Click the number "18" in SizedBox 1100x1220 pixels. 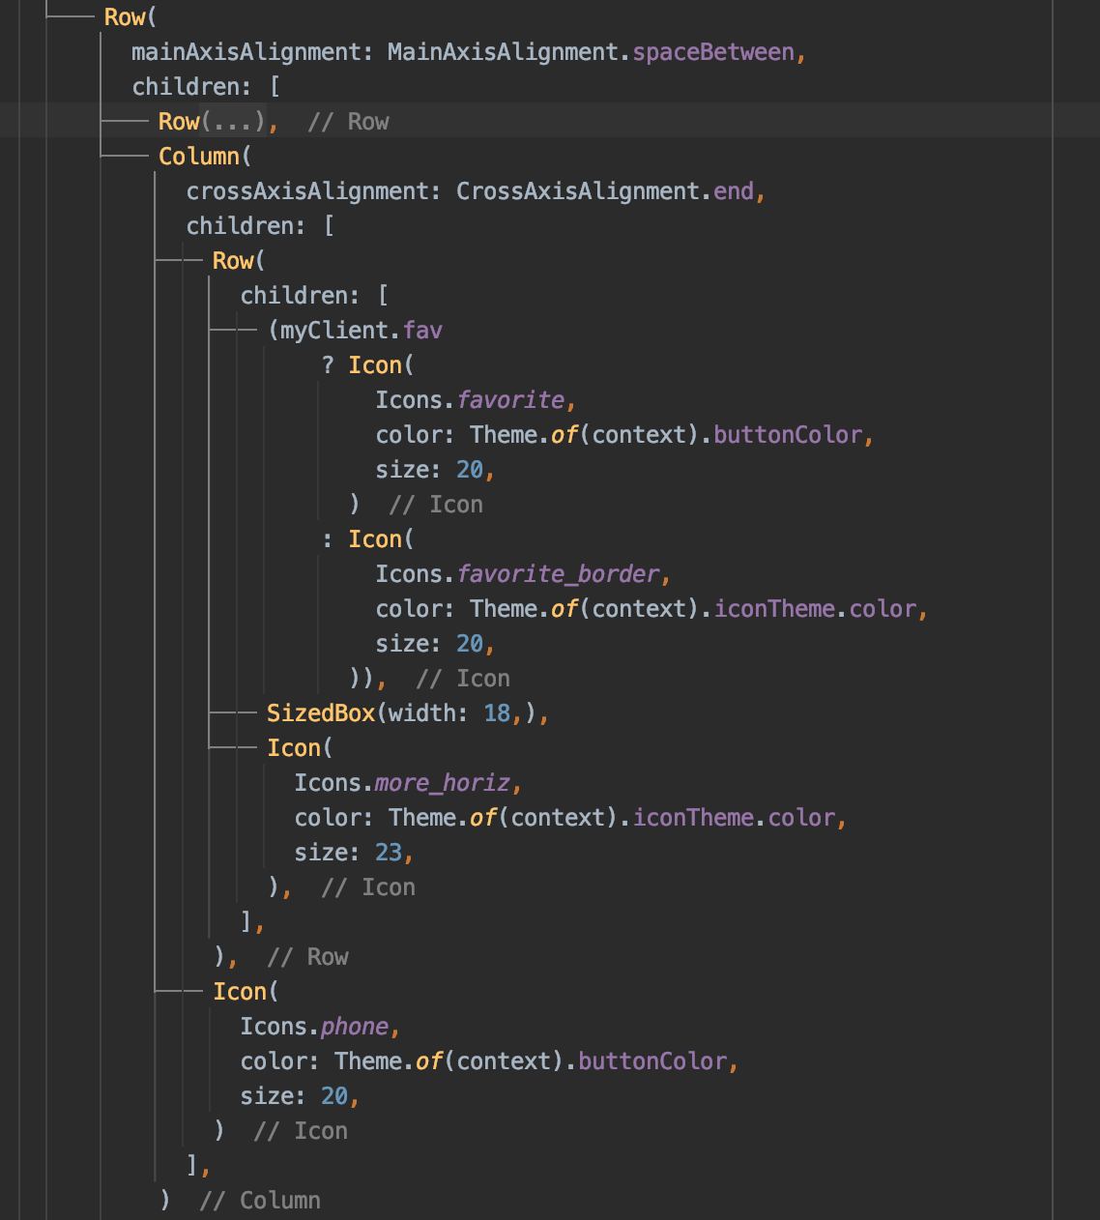(x=497, y=713)
